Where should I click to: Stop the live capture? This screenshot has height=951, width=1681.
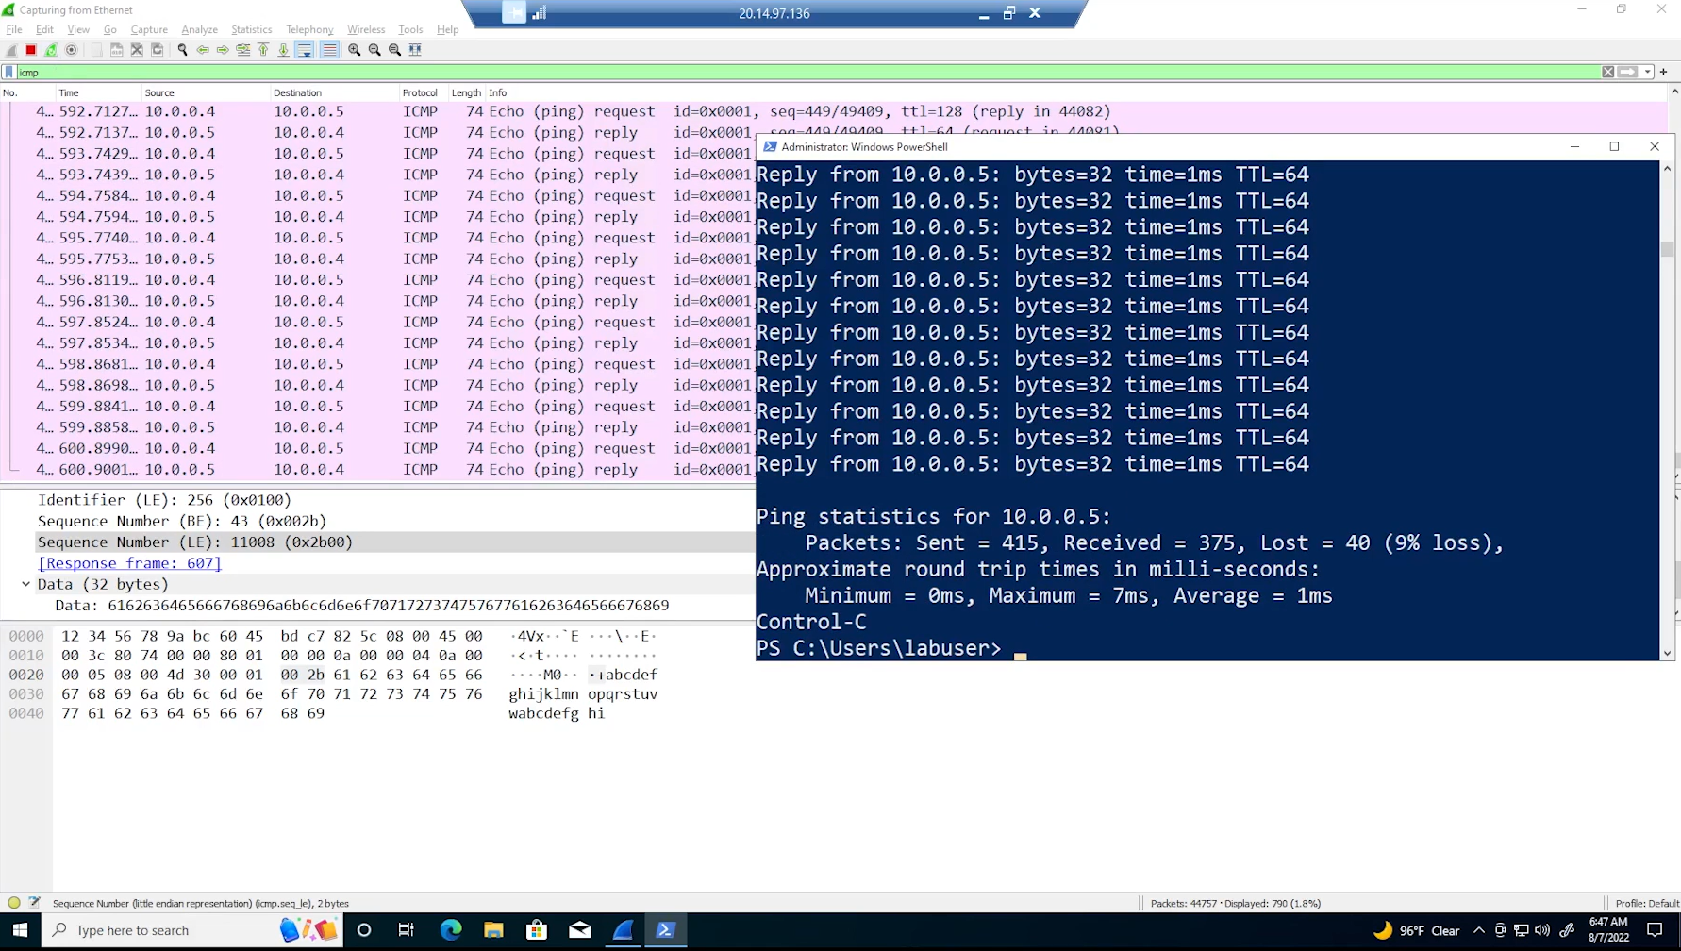[x=30, y=50]
